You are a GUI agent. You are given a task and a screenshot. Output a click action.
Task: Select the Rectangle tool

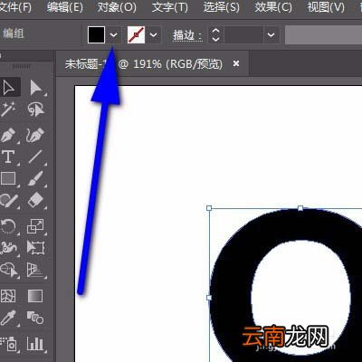pyautogui.click(x=8, y=178)
